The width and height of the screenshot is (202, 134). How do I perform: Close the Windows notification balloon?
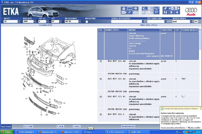(201, 109)
